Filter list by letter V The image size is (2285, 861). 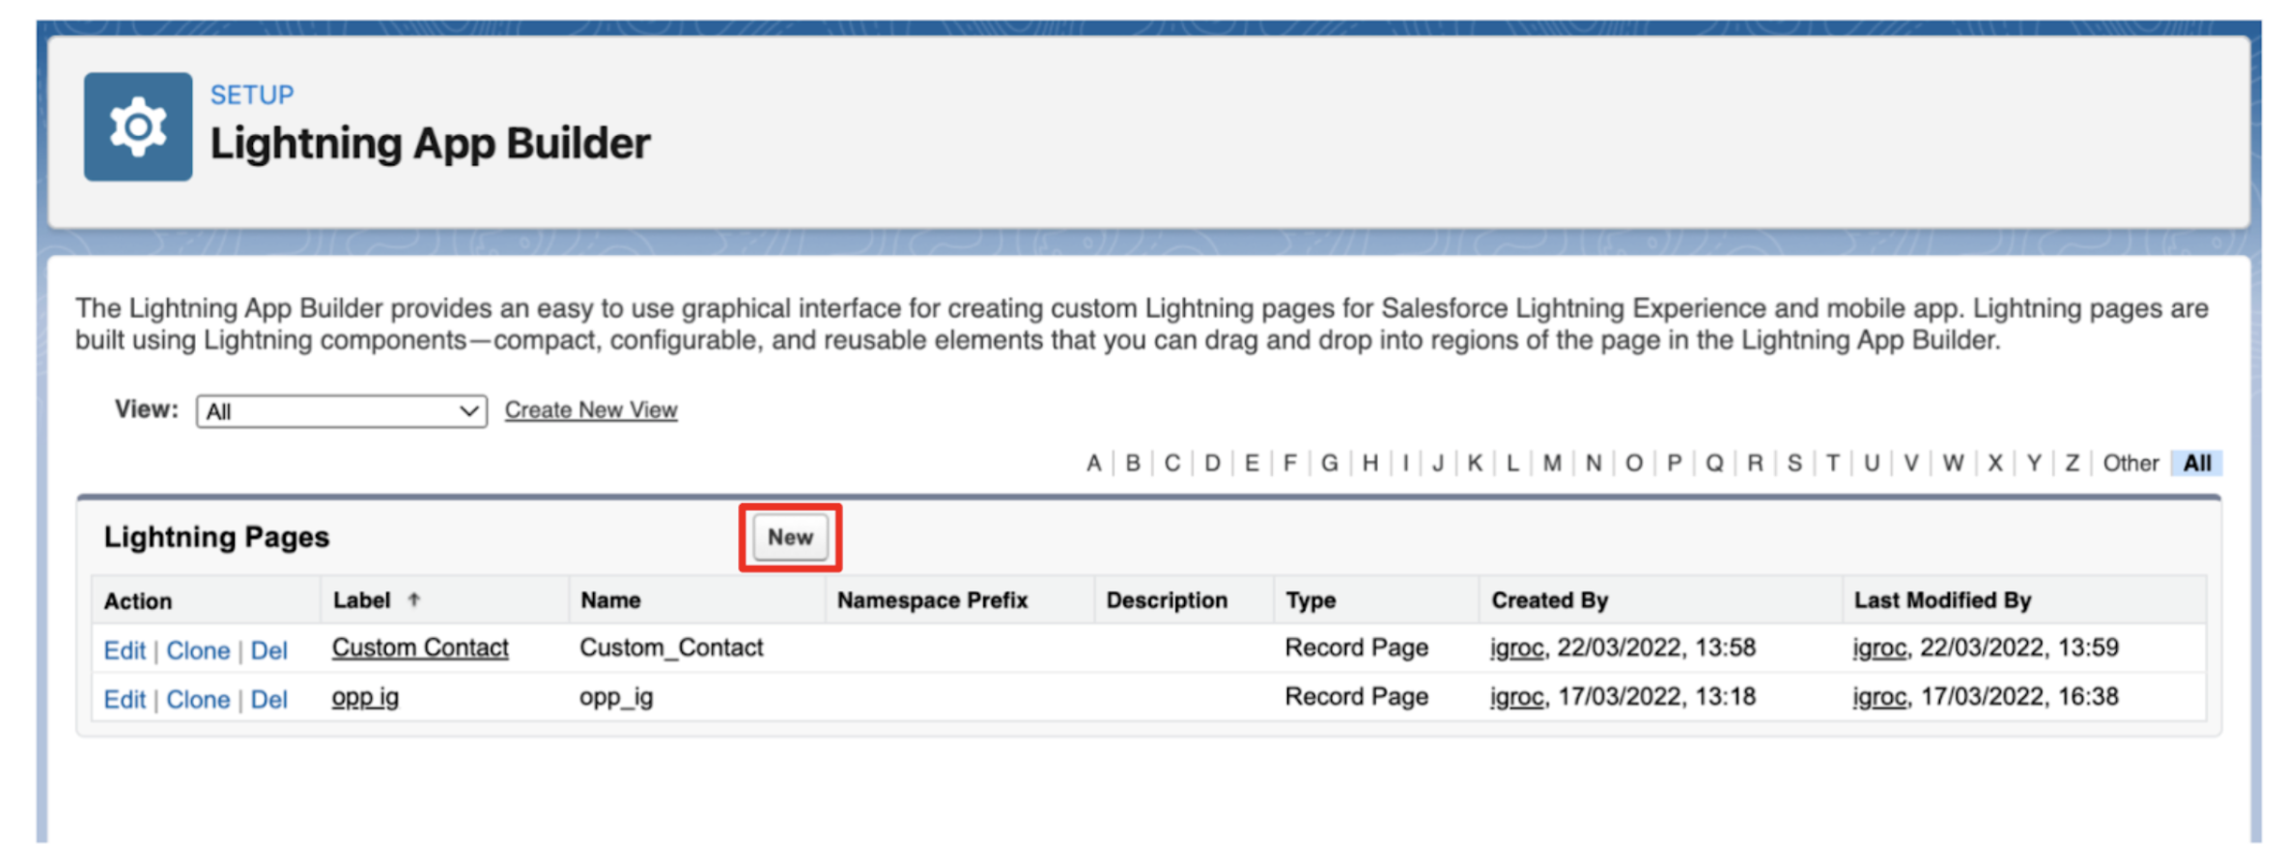coord(1911,463)
